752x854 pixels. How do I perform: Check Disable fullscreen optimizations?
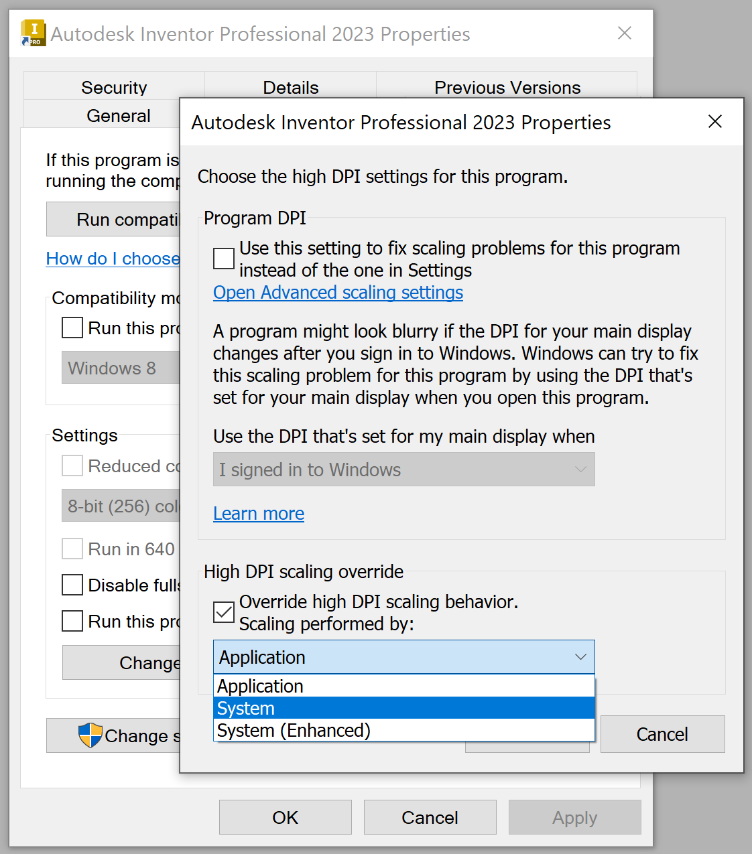click(x=72, y=585)
